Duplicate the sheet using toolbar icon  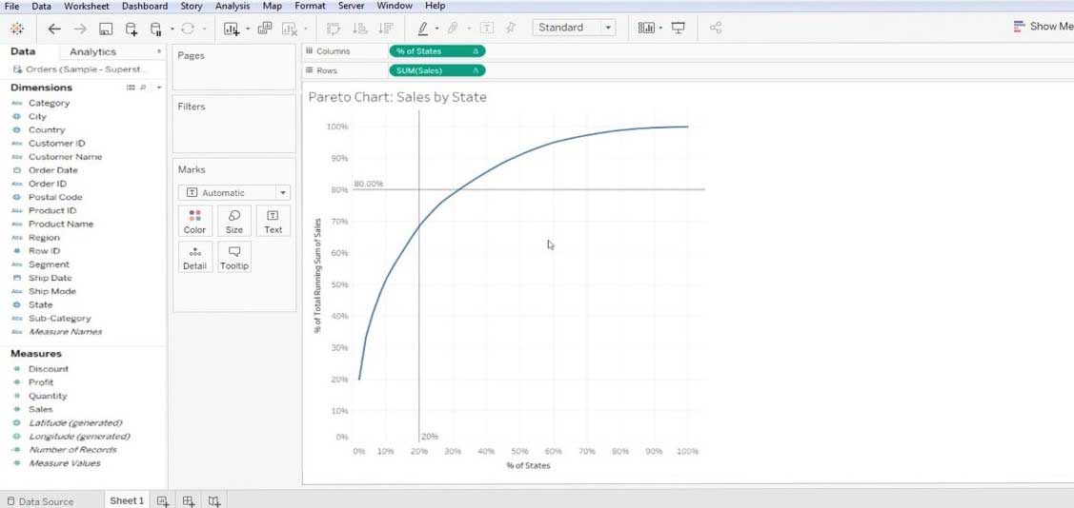[264, 29]
